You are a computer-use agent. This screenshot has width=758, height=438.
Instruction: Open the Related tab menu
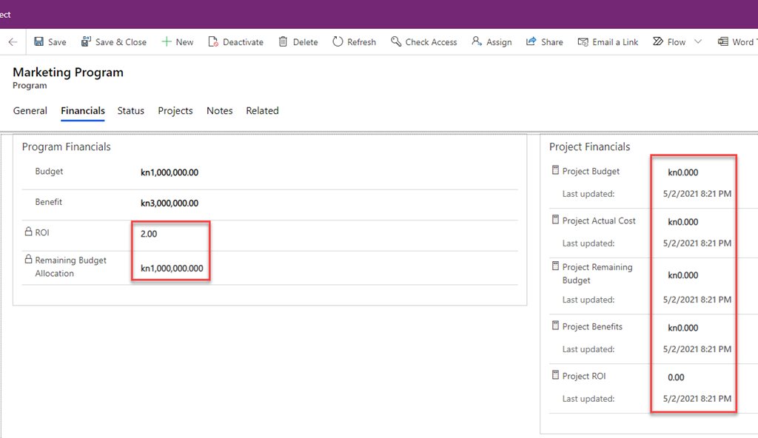pyautogui.click(x=262, y=111)
